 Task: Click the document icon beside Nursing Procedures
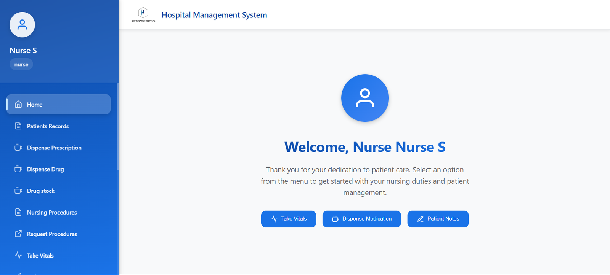point(18,212)
